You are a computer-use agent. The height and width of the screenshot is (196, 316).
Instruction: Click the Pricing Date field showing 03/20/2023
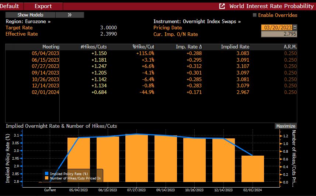277,28
